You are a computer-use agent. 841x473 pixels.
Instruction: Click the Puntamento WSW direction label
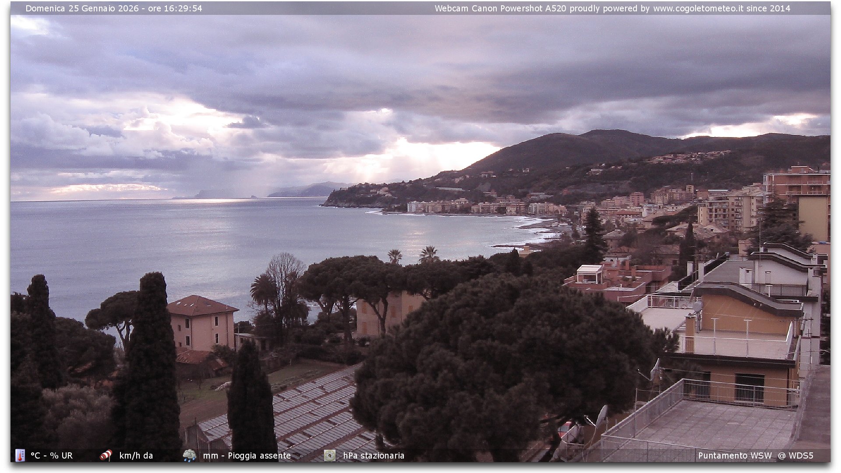735,455
